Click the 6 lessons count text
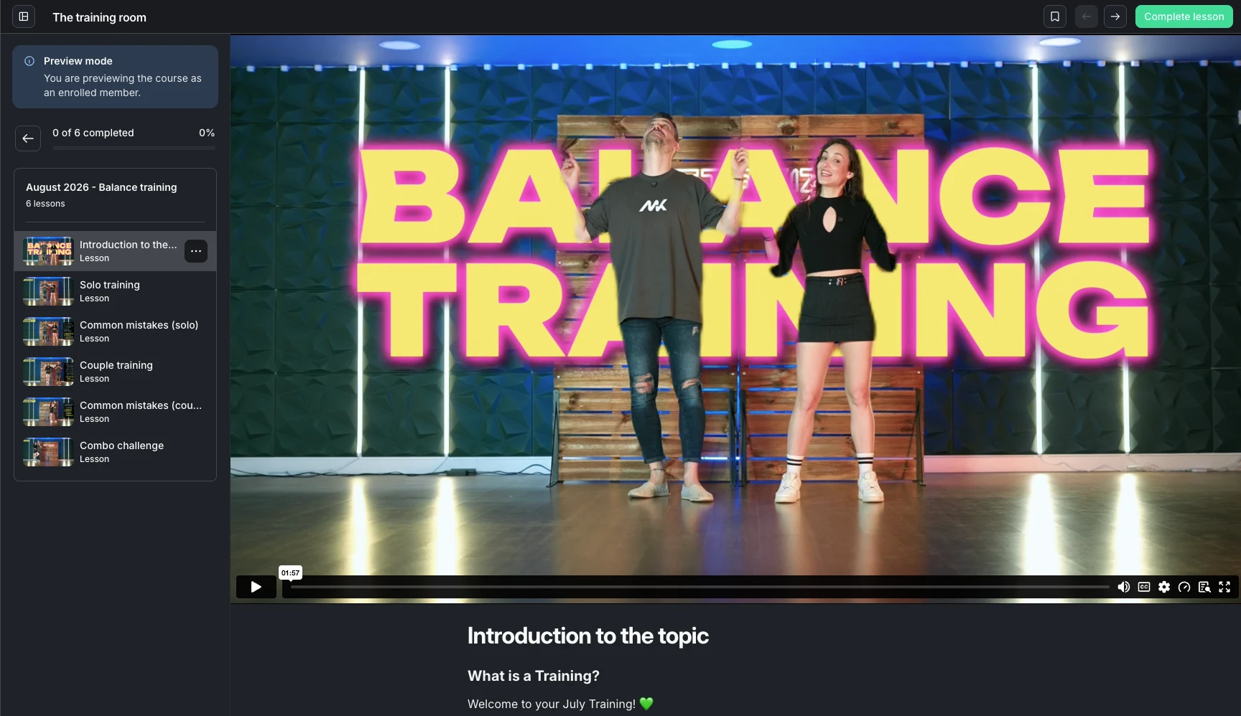1241x716 pixels. [45, 204]
